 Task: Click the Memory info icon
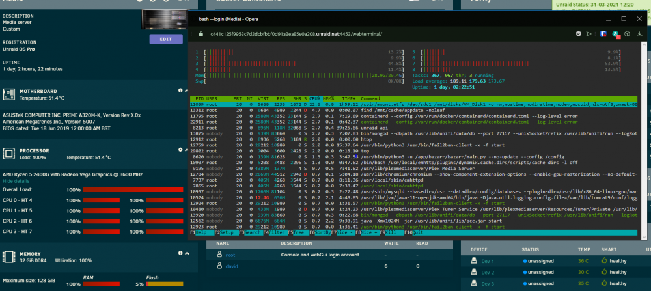180,253
